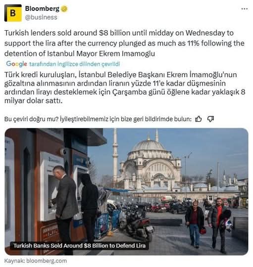Mark translation wrong with thumbs down

[210, 119]
